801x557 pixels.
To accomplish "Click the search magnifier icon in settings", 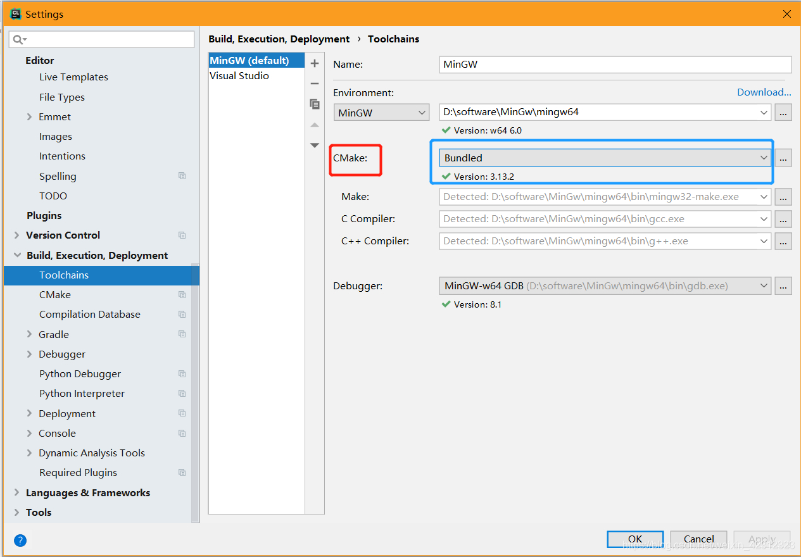I will (18, 39).
